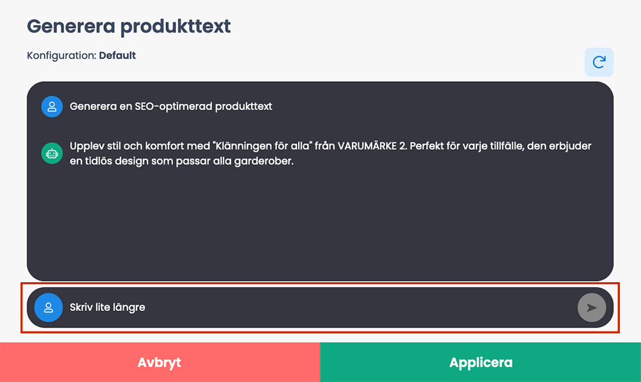Cancel with the red Avbryt button
Viewport: 641px width, 382px height.
[160, 362]
